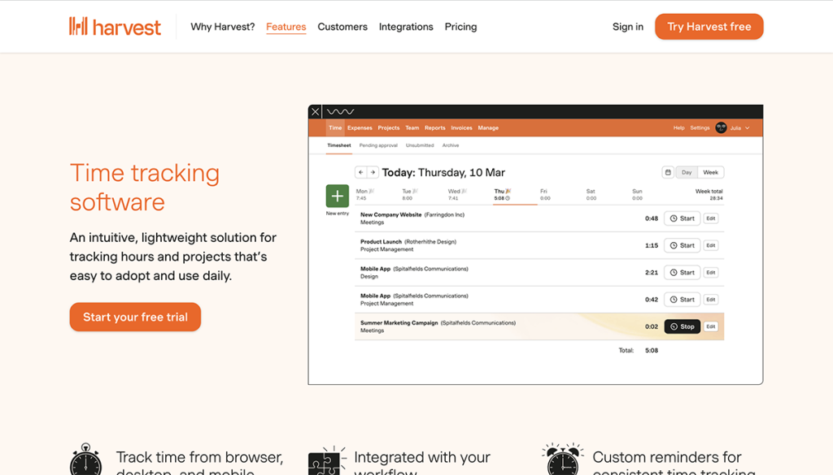Open the Projects tab in demo app
This screenshot has width=833, height=475.
[388, 127]
